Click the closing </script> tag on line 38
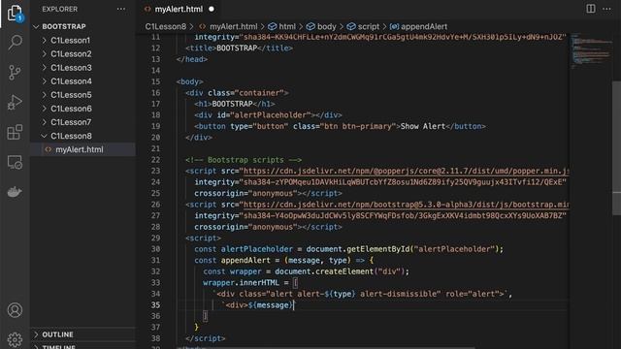 point(205,338)
